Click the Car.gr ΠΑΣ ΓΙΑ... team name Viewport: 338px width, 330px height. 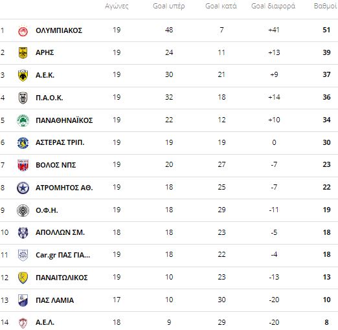pos(63,256)
